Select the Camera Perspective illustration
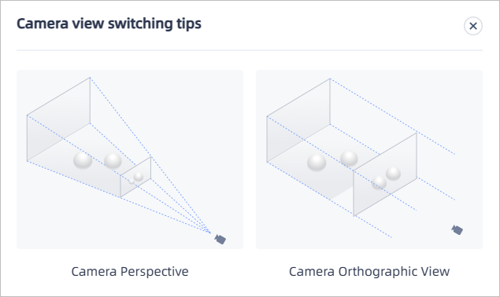This screenshot has width=500, height=297. coord(130,159)
